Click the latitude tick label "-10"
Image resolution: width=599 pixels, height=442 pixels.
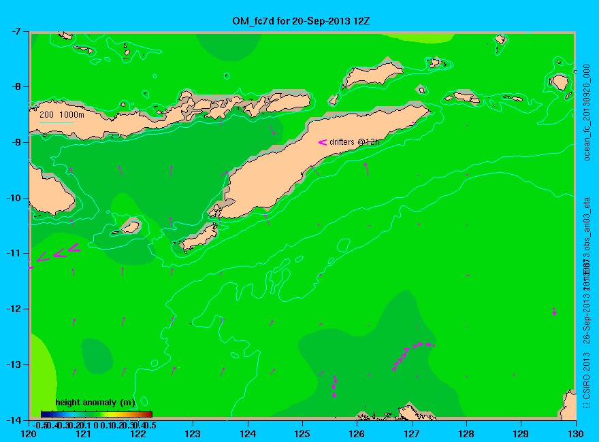point(14,198)
